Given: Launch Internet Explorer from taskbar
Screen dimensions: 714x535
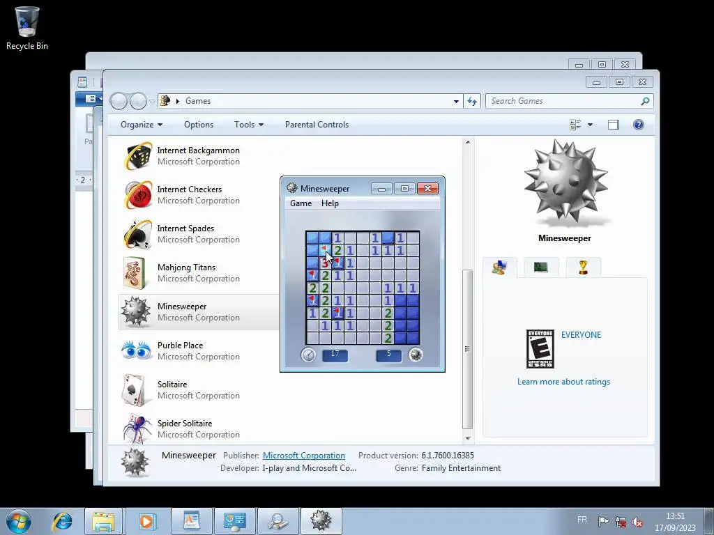Looking at the screenshot, I should coord(61,521).
